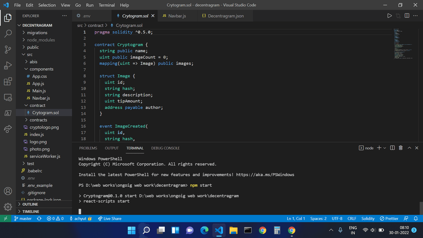
Task: Expand the TIMELINE section
Action: 44,212
